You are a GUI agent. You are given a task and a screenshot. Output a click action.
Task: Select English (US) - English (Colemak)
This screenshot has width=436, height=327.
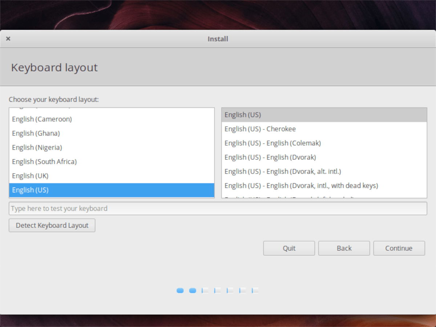324,143
